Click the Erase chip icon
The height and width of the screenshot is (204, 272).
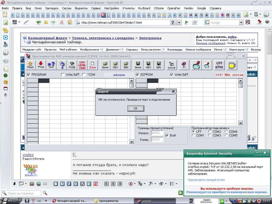(93, 65)
